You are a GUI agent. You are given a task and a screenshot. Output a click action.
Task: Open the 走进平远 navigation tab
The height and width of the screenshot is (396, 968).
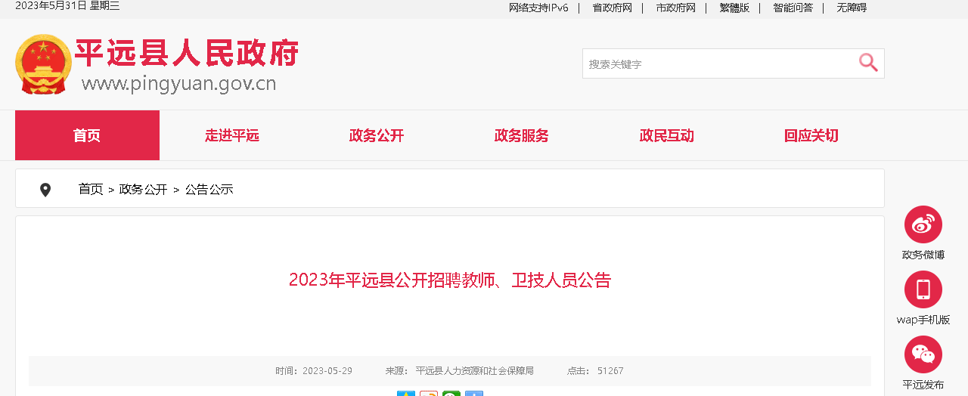point(232,136)
